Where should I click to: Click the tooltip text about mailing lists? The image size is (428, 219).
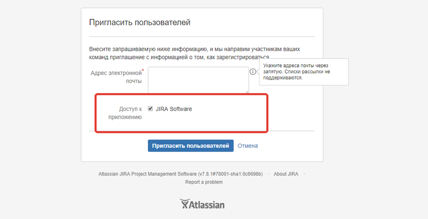296,72
